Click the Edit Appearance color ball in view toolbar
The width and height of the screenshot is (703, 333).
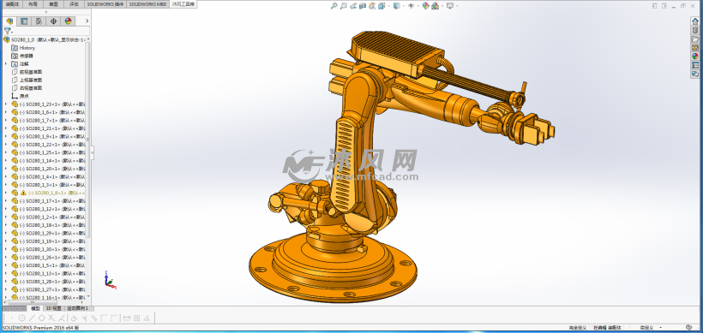pos(425,6)
